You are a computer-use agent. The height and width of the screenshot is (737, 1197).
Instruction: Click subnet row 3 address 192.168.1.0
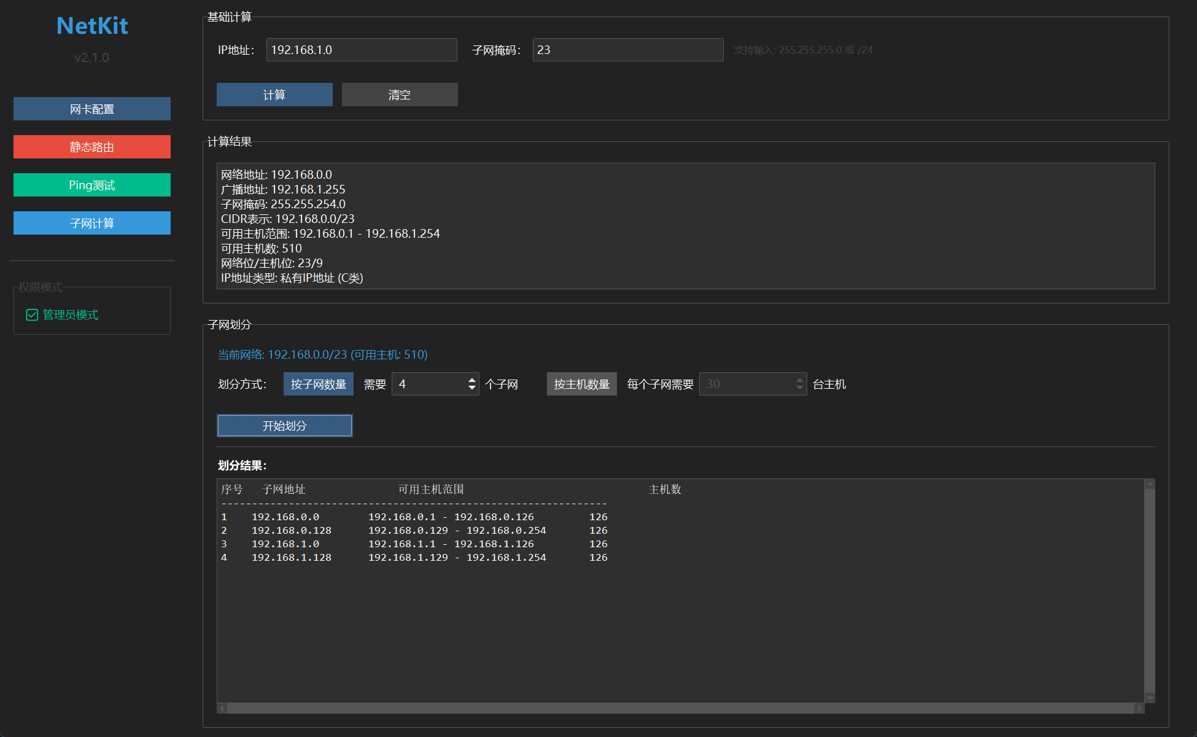pos(285,544)
